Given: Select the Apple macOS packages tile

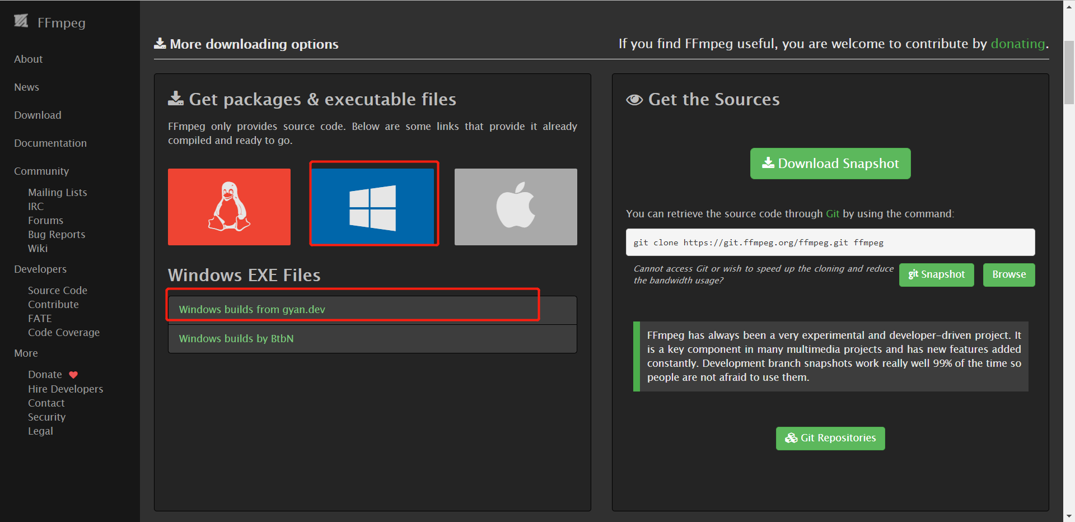Looking at the screenshot, I should [516, 207].
